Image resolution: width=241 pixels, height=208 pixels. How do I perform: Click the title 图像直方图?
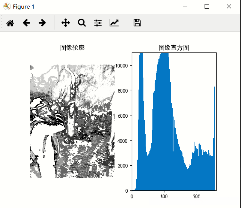click(x=174, y=48)
